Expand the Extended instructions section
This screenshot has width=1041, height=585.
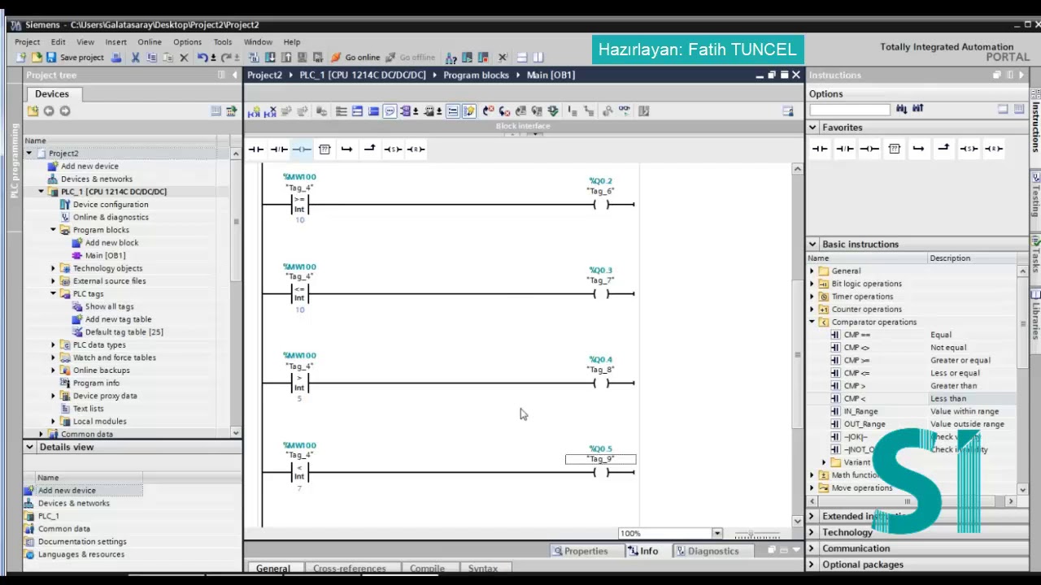coord(812,517)
